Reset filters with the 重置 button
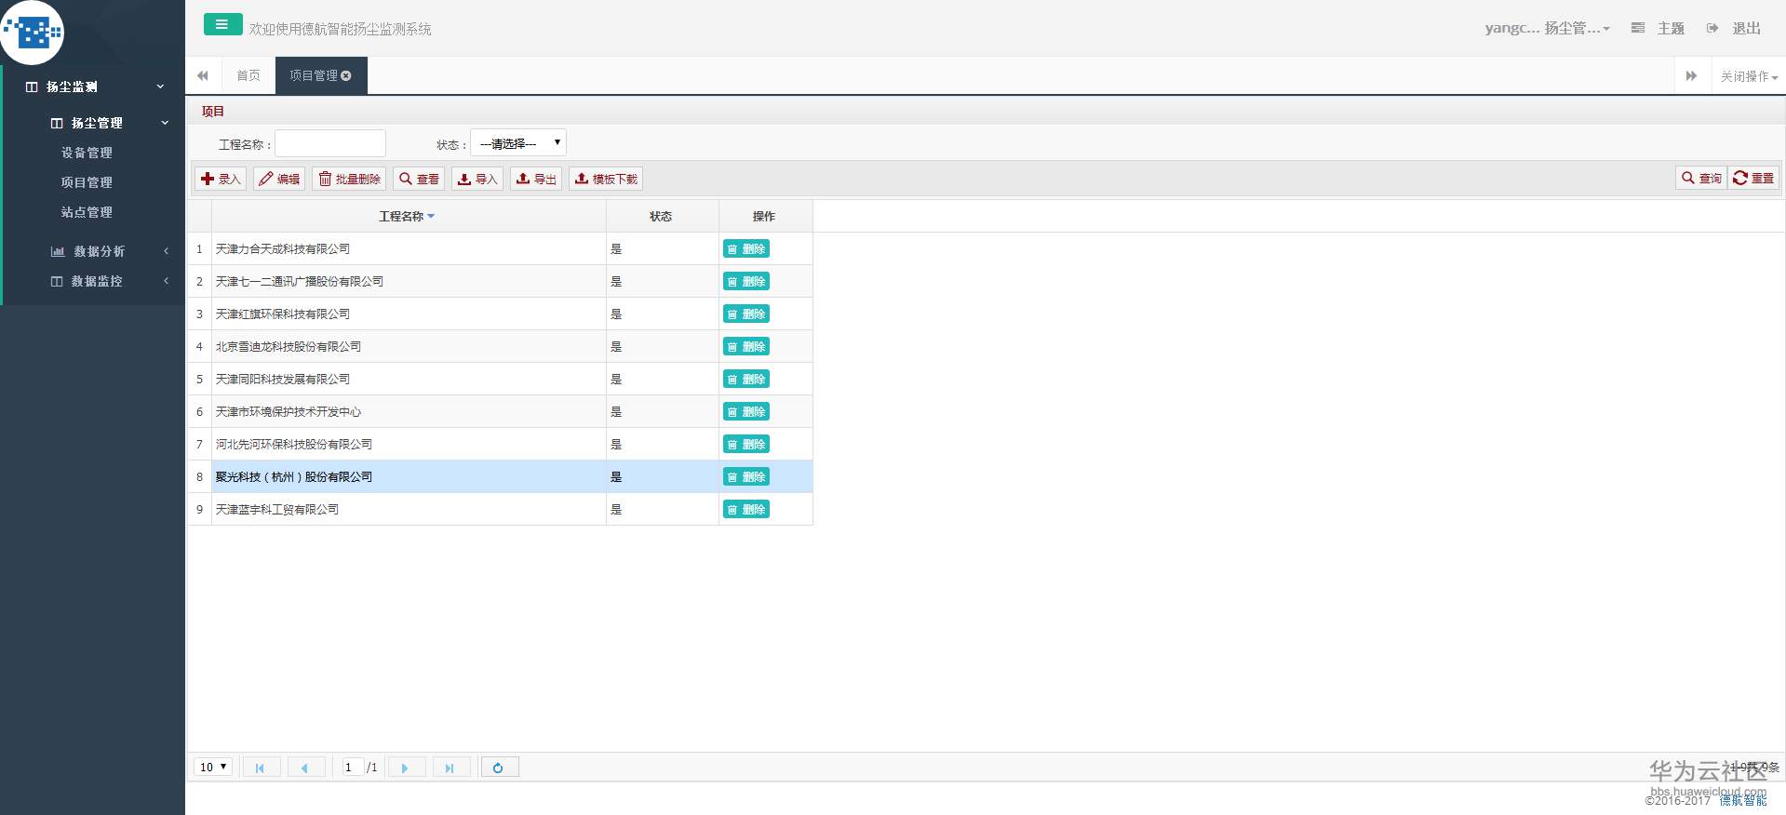1786x815 pixels. pyautogui.click(x=1753, y=178)
